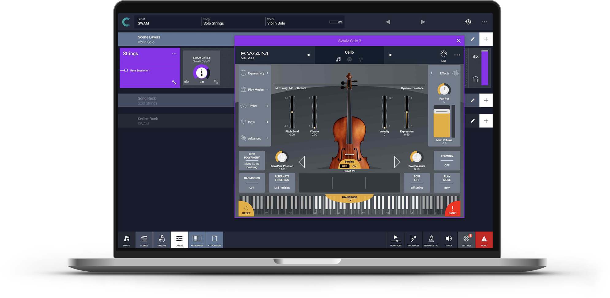Image resolution: width=610 pixels, height=298 pixels.
Task: Go to next scene arrow in top bar
Action: click(x=423, y=22)
